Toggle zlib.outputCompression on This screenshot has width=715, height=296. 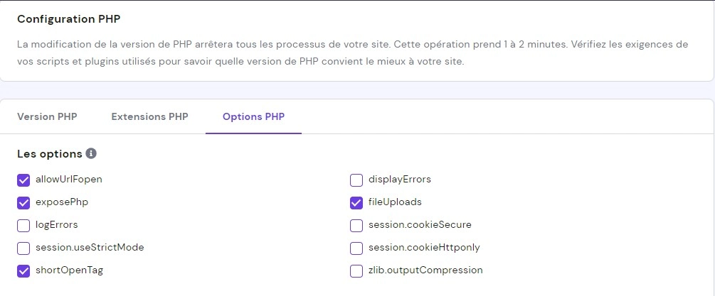point(356,270)
